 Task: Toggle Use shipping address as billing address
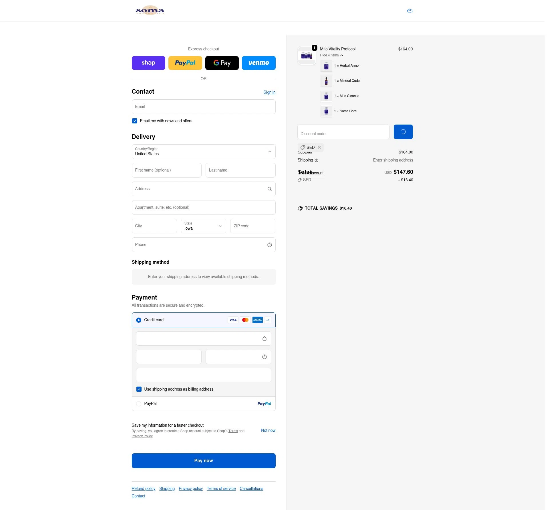pos(139,389)
